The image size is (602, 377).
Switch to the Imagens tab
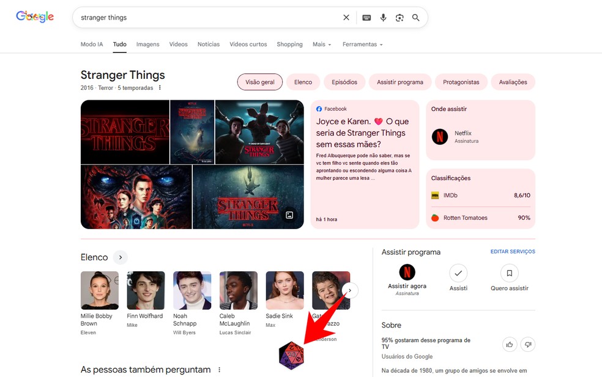[x=148, y=44]
